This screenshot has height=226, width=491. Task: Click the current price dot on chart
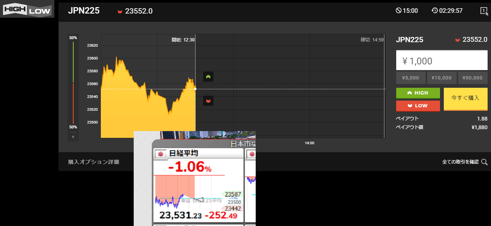pos(195,89)
